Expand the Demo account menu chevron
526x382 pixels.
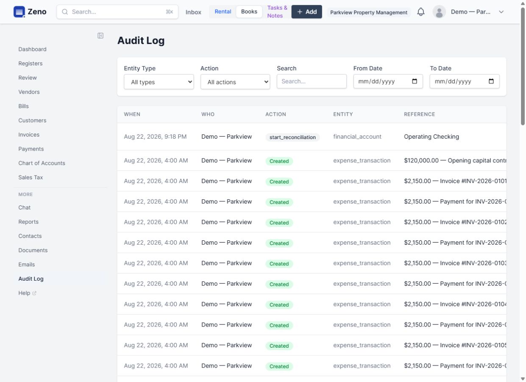[501, 12]
